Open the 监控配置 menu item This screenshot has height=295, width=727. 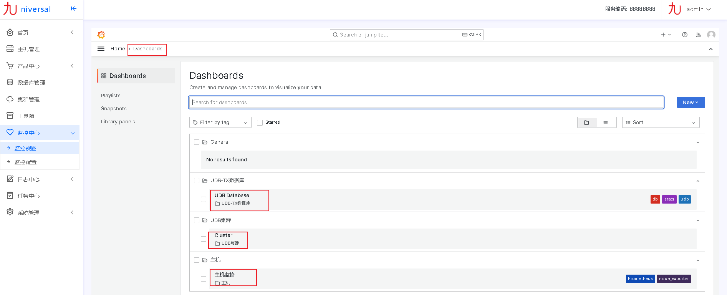pos(25,162)
